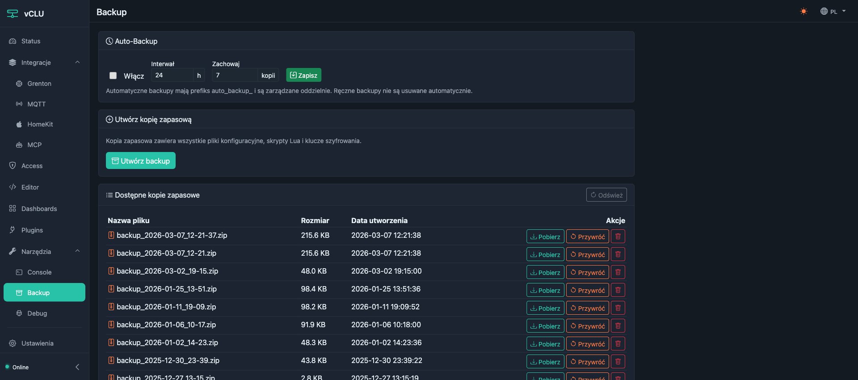Open Plugins page
The height and width of the screenshot is (380, 858).
44,230
